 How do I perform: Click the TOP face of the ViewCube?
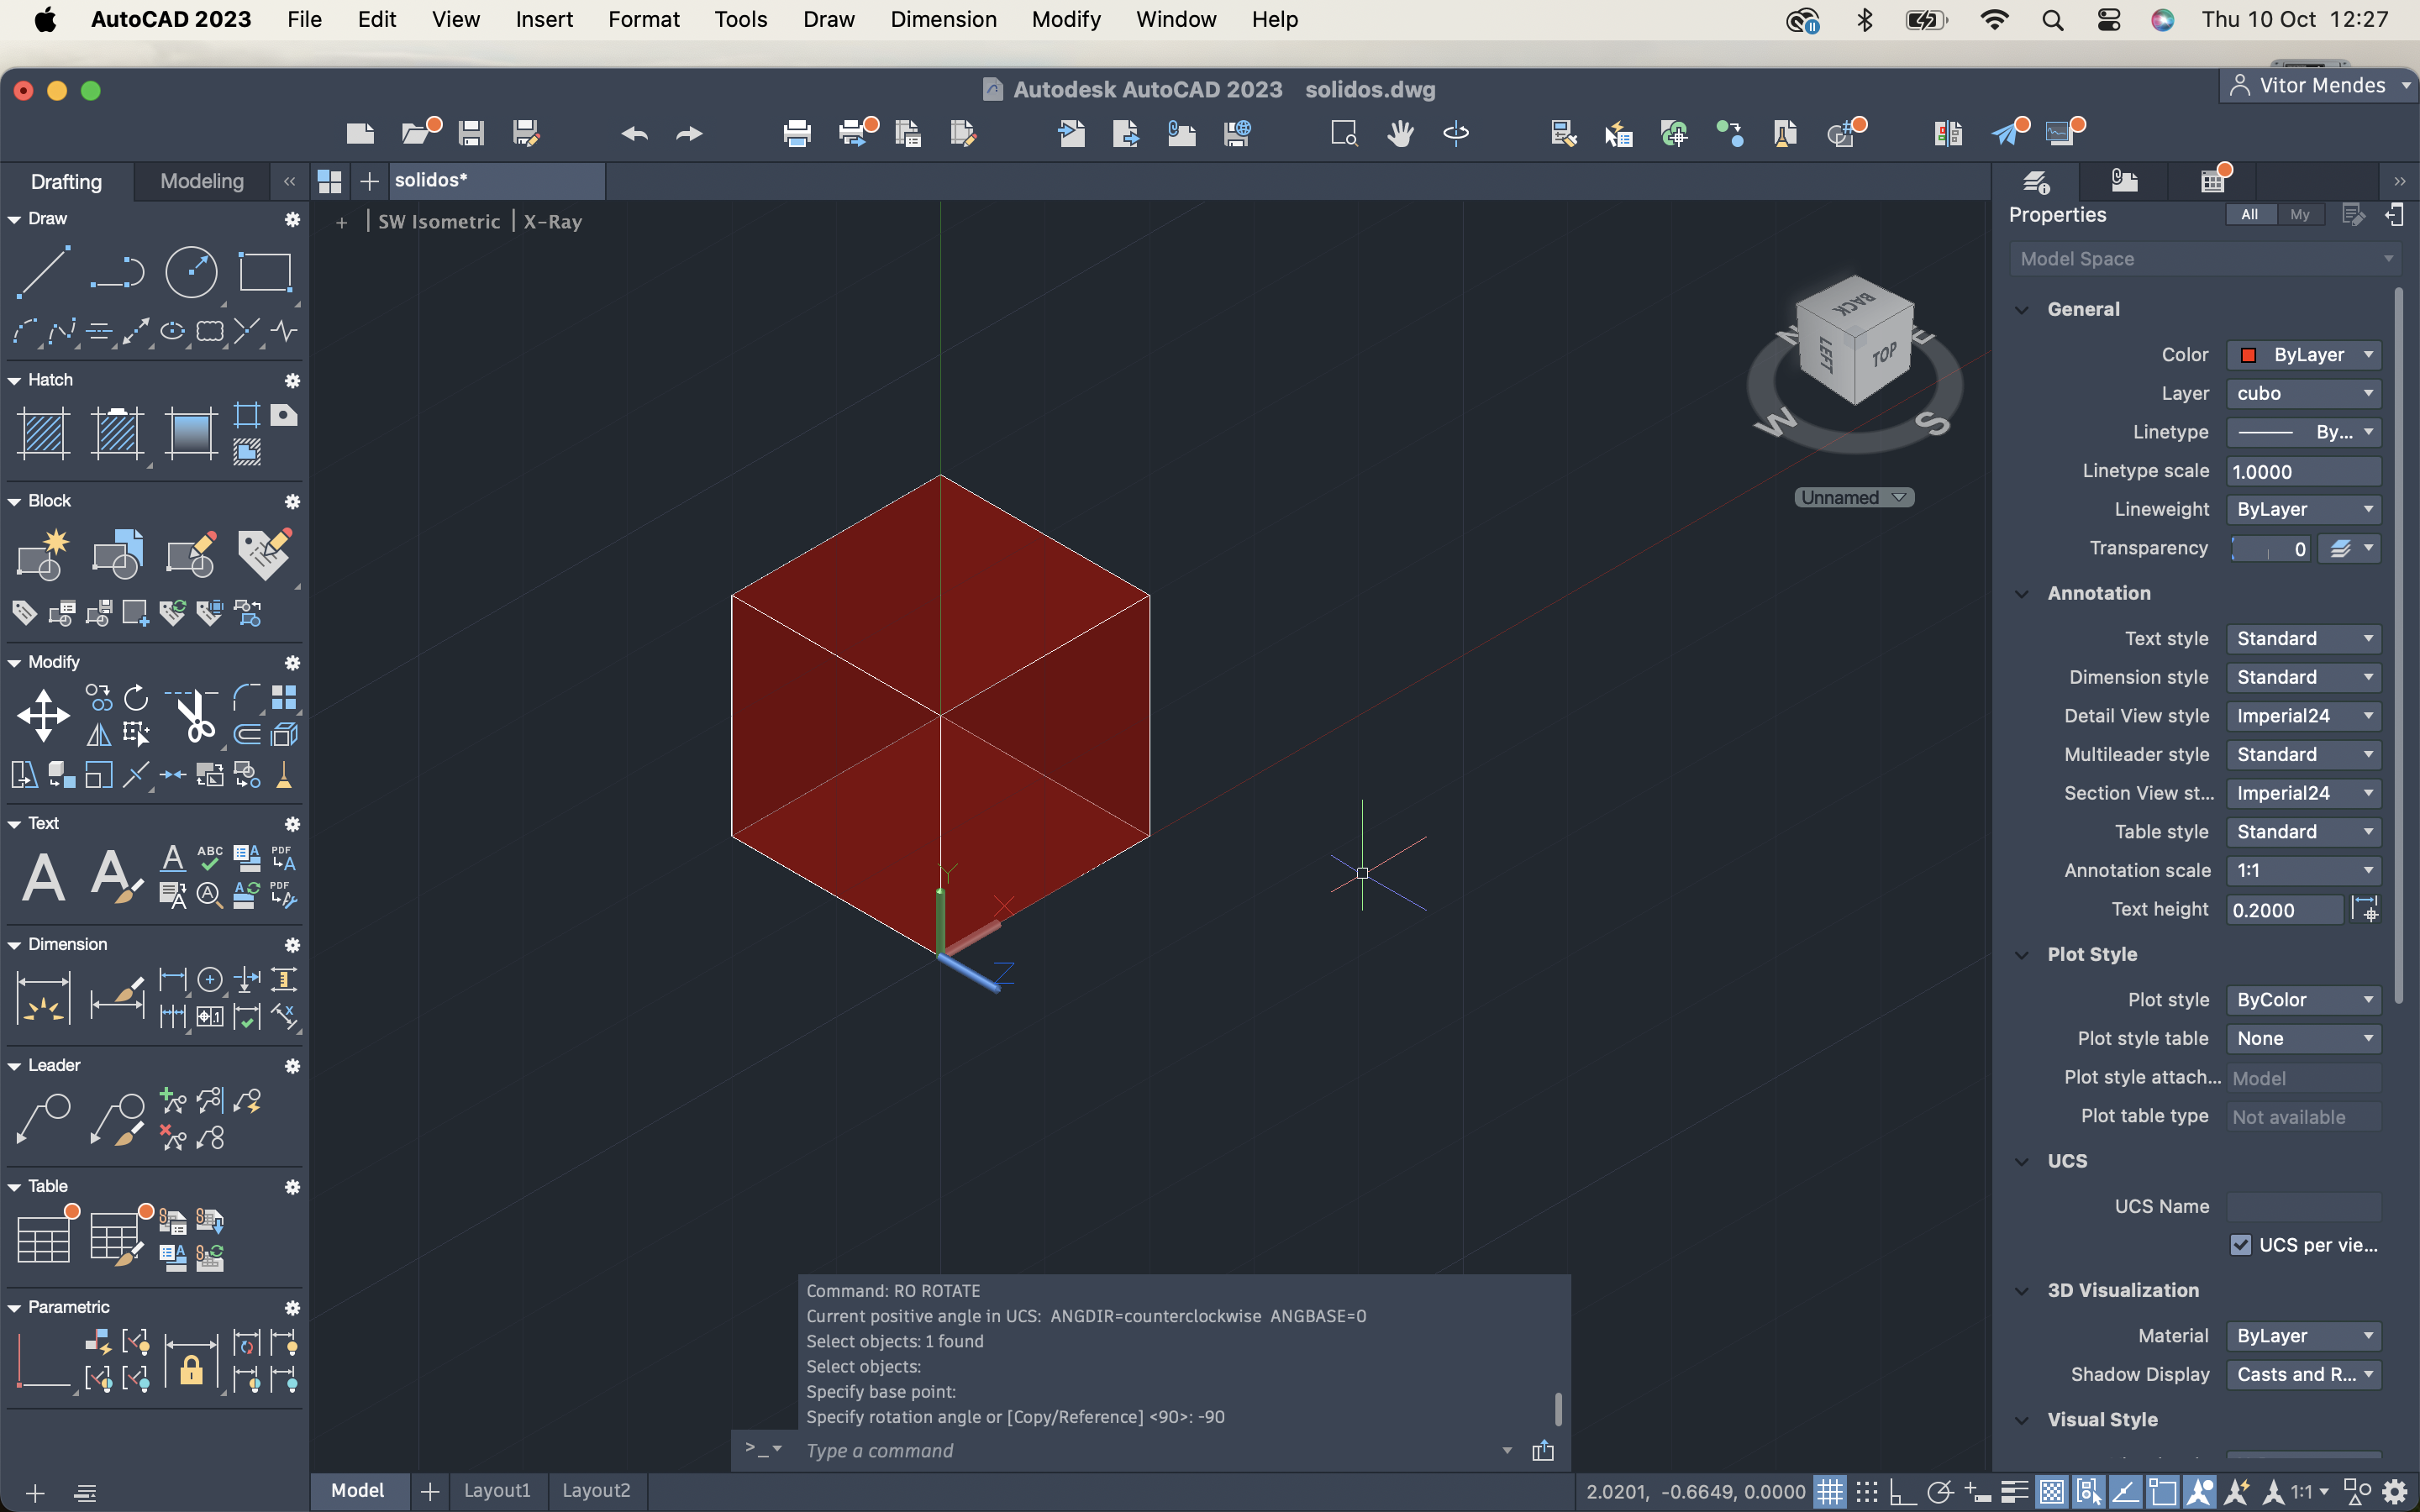coord(1884,356)
